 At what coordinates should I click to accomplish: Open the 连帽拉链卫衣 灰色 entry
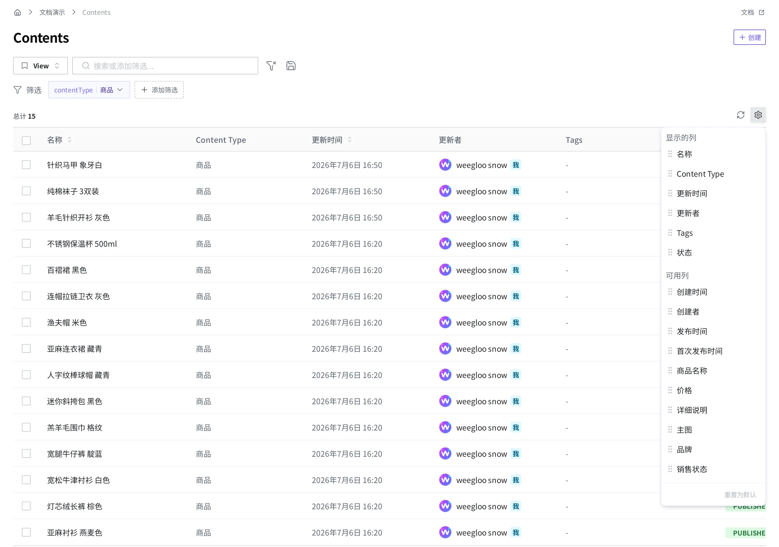click(x=79, y=296)
